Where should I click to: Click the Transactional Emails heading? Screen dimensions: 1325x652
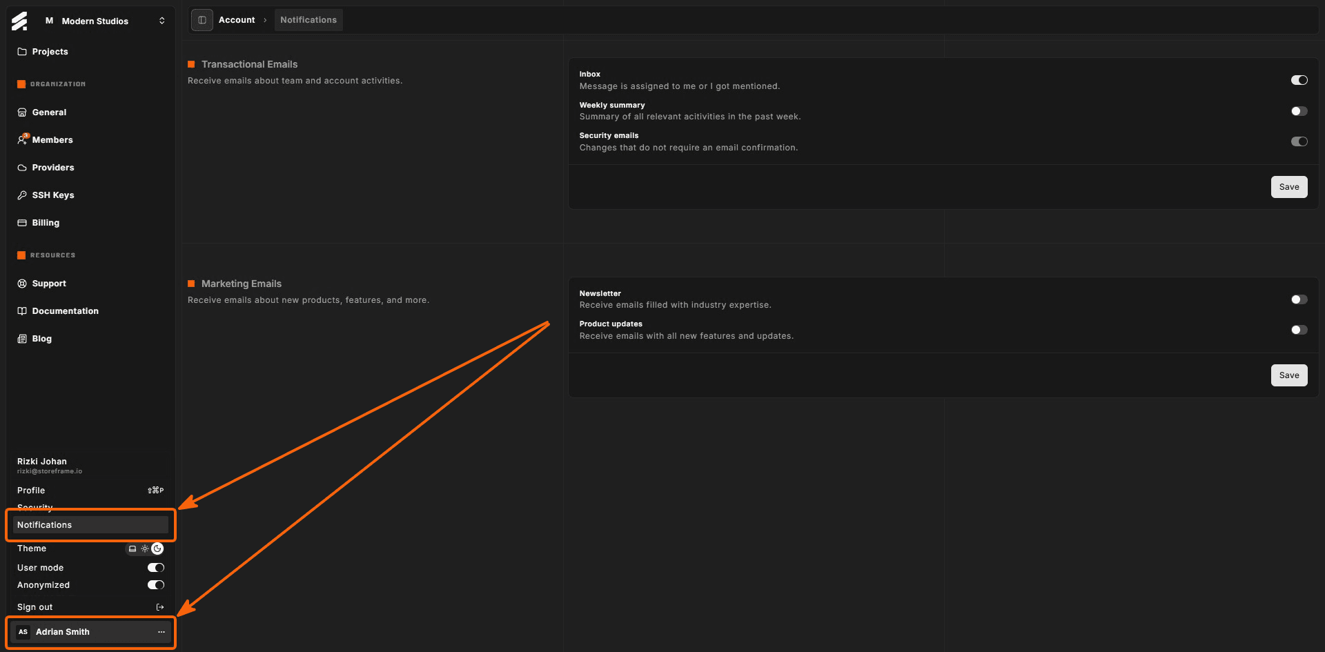249,64
